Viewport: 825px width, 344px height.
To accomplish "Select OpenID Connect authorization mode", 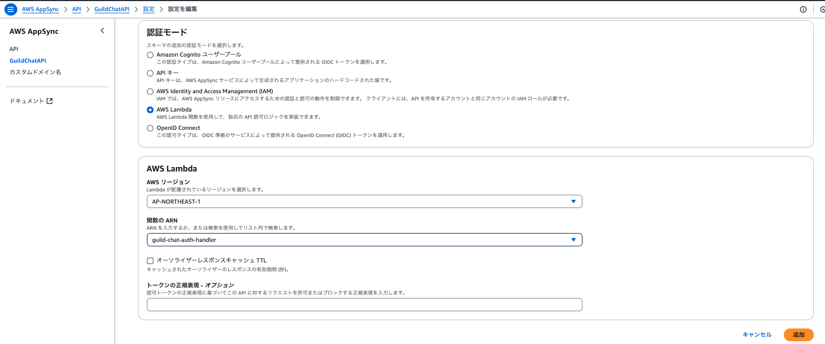I will click(150, 128).
